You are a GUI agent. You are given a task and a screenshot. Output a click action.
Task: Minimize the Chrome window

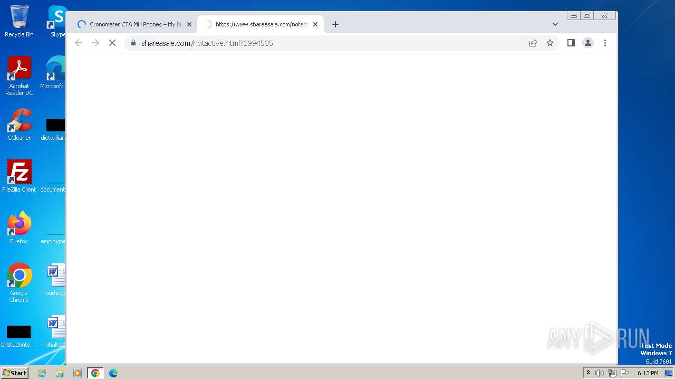(574, 16)
